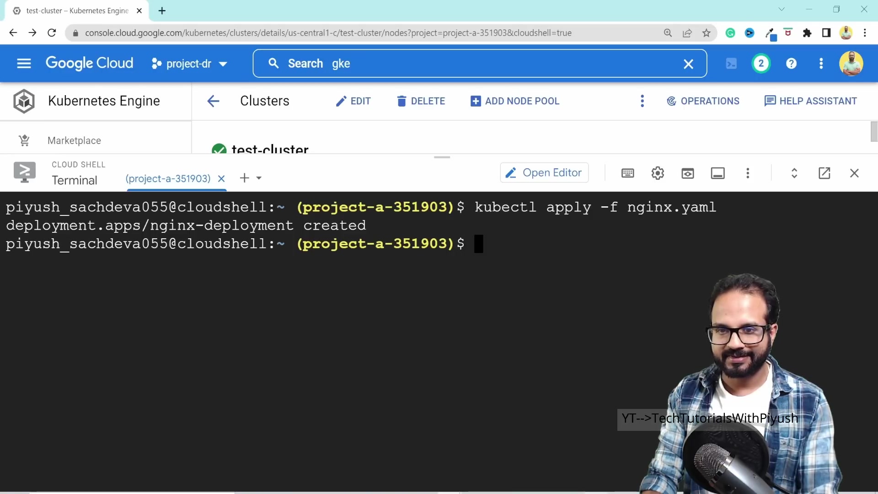Viewport: 878px width, 494px height.
Task: Click text 'deployment.apps/nginx-deployment created'
Action: point(186,226)
